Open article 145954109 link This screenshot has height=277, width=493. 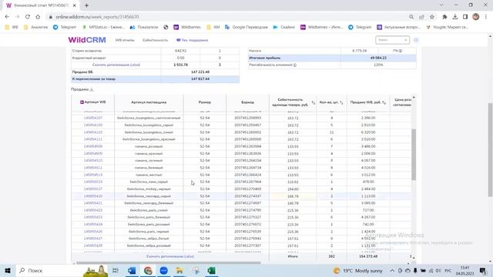[93, 125]
